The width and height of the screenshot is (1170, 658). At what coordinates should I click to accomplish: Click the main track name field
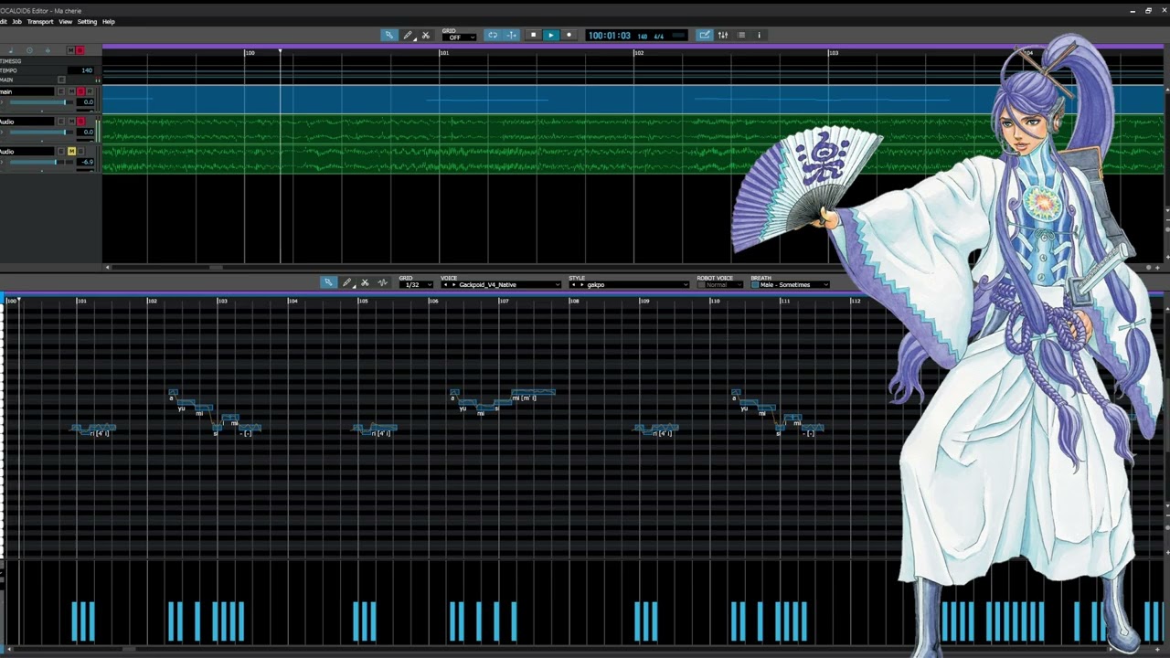27,91
